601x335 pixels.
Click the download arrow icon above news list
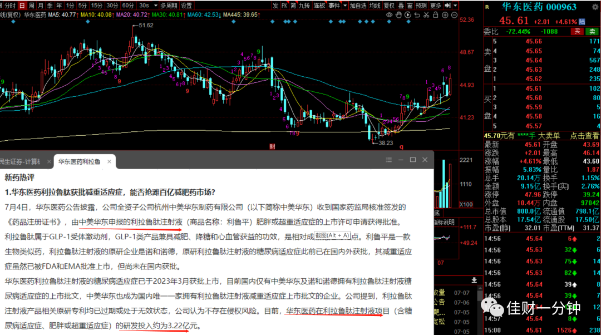tap(474, 280)
